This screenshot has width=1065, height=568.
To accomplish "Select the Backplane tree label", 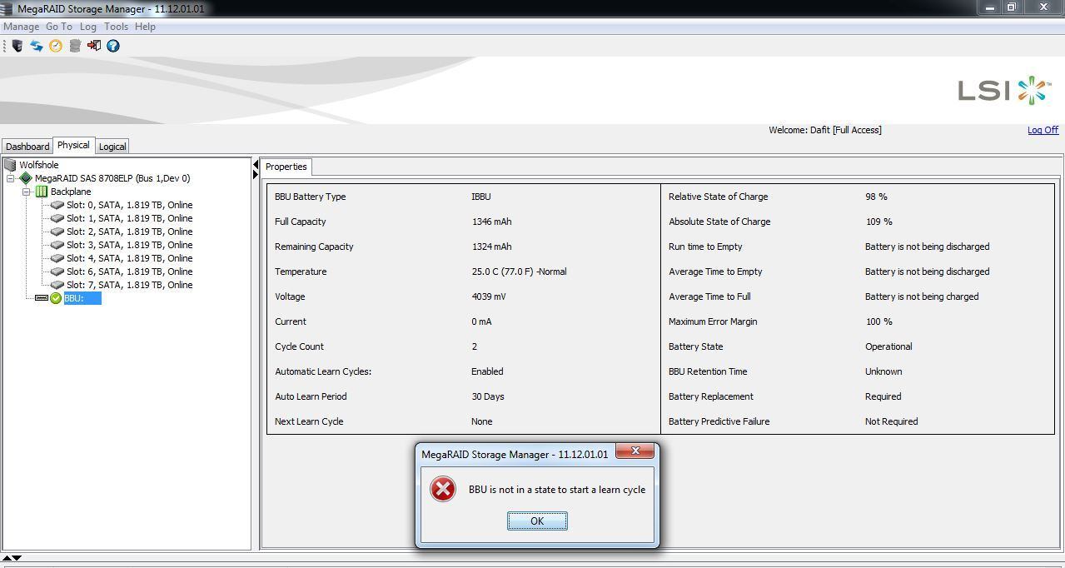I will pyautogui.click(x=71, y=192).
